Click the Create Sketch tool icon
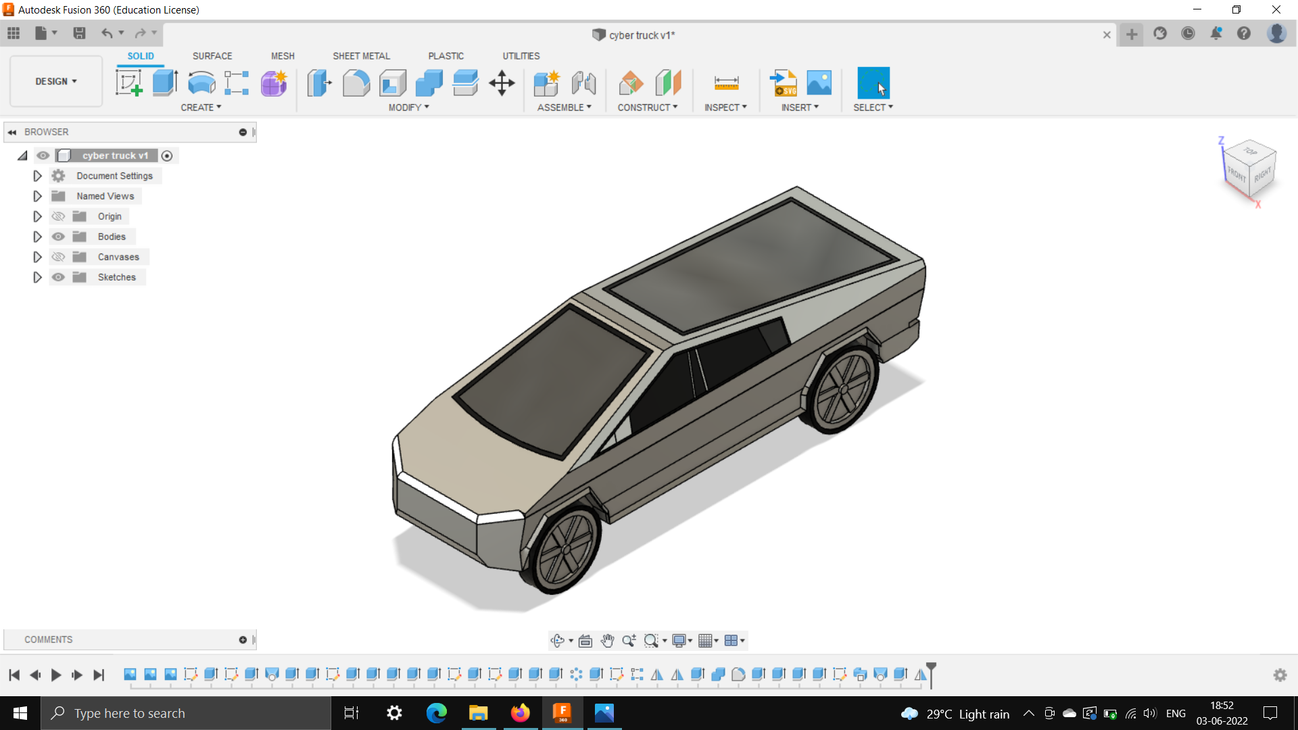Screen dimensions: 1298x730 click(x=128, y=82)
